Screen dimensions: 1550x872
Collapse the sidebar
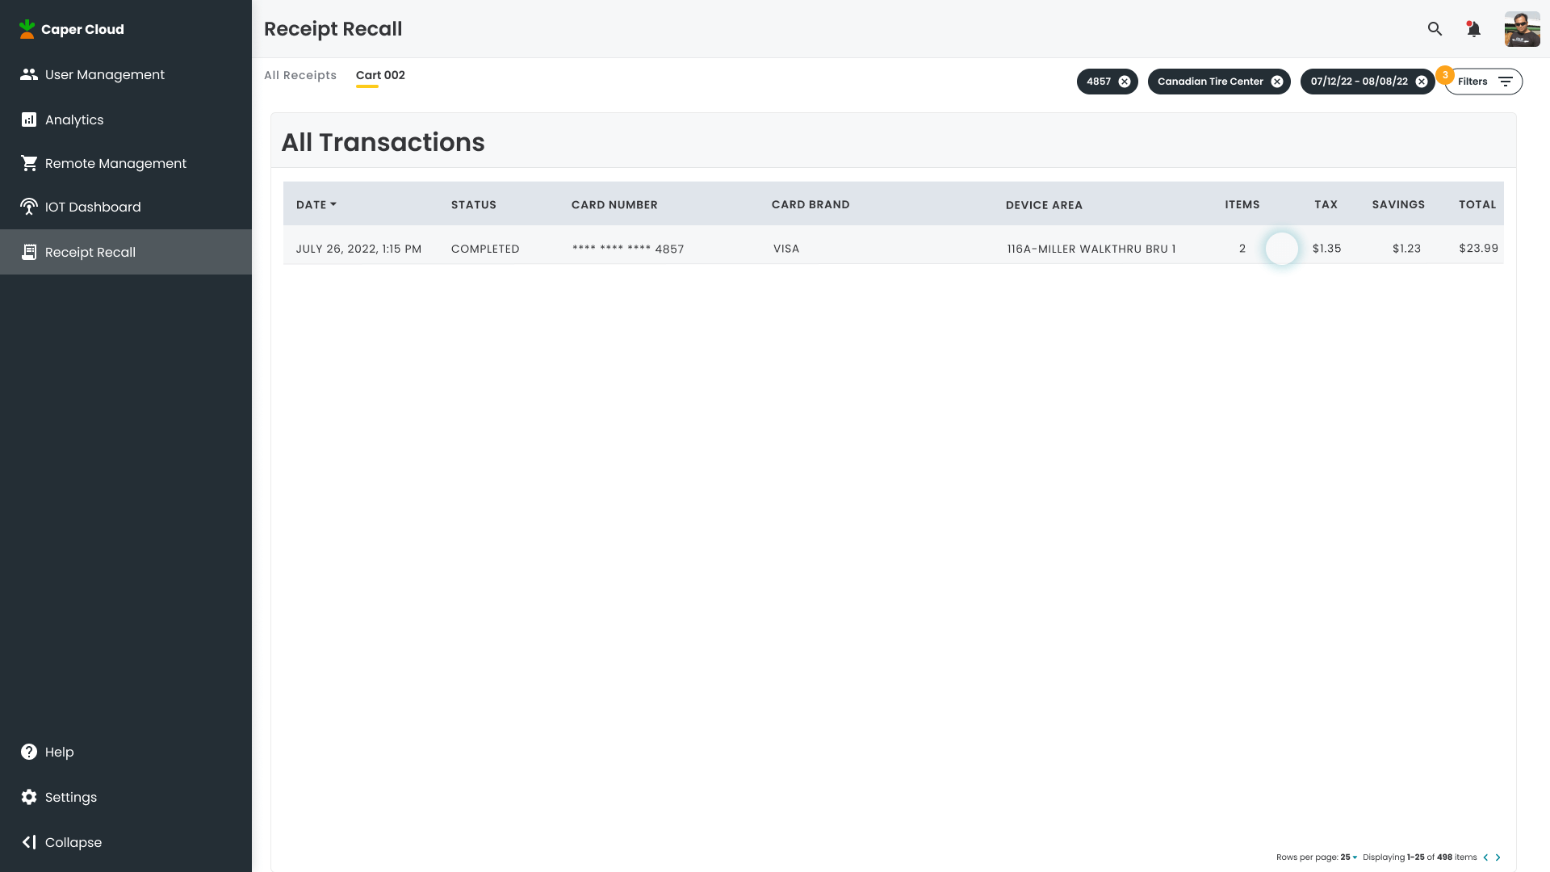[x=73, y=842]
